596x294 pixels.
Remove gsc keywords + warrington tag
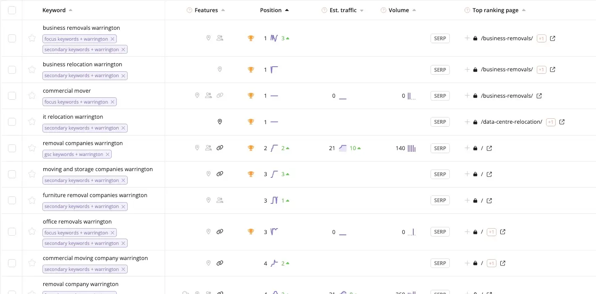point(108,154)
